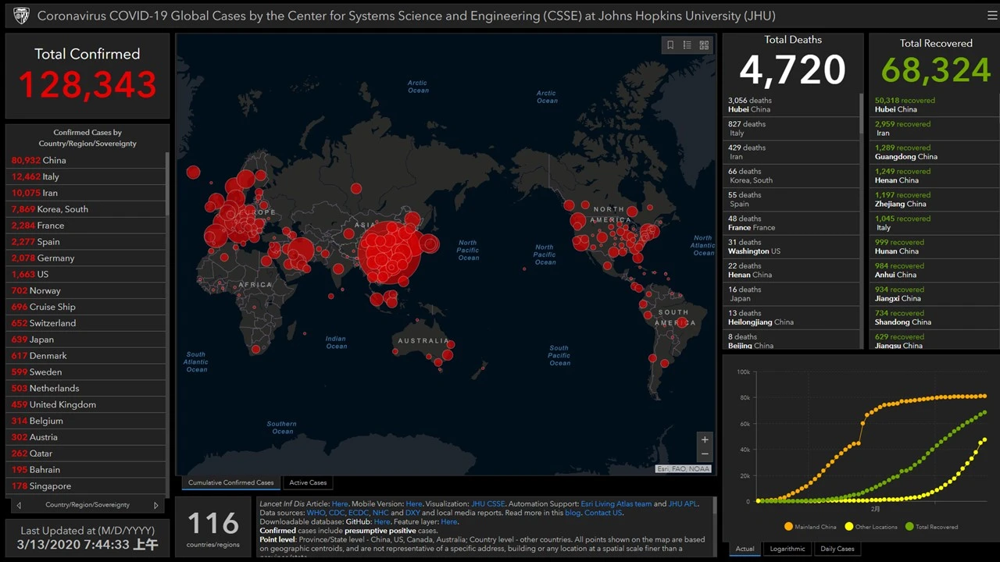Click the 2,959 recovered Iran entry
The height and width of the screenshot is (562, 1000).
click(x=935, y=129)
